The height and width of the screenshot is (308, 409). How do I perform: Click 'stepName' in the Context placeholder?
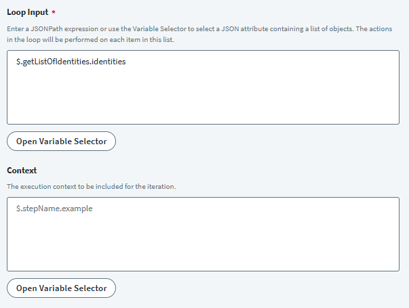[x=39, y=208]
